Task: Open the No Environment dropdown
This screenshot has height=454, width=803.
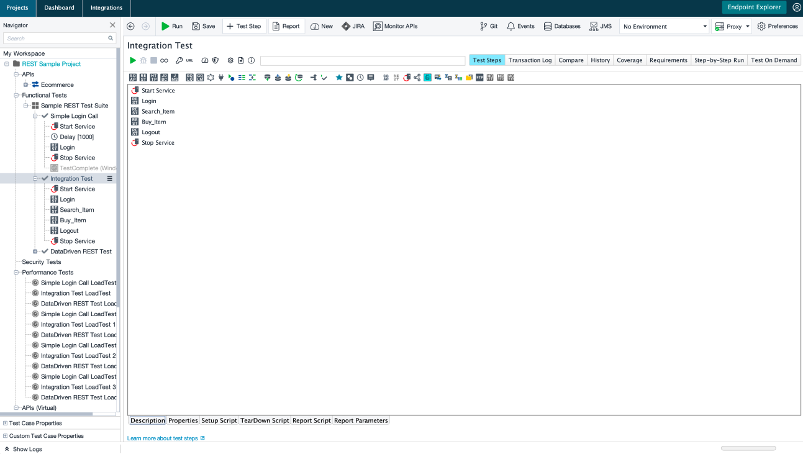Action: pos(663,26)
